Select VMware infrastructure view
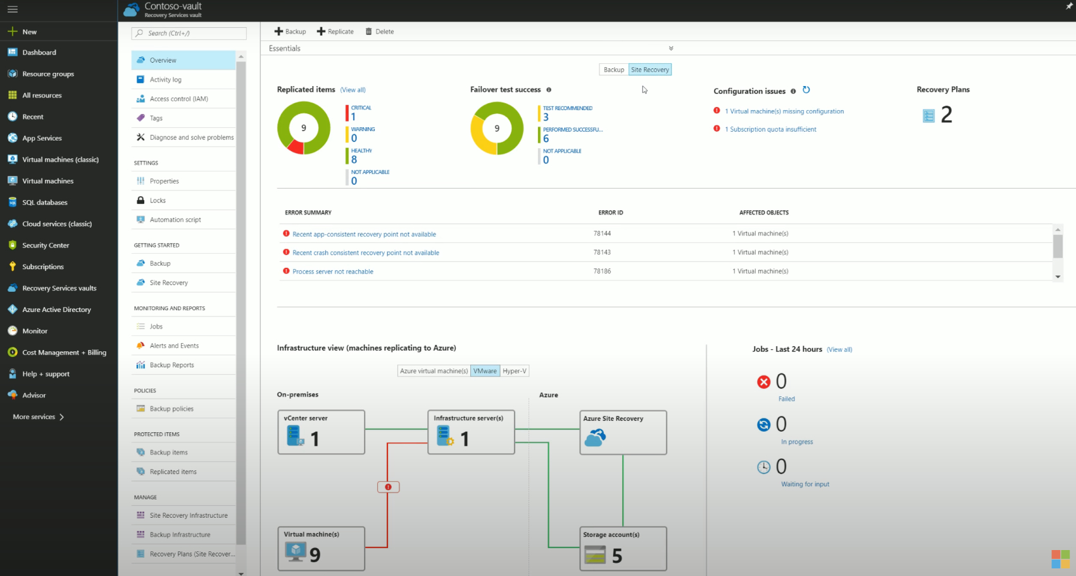The width and height of the screenshot is (1076, 576). pos(485,371)
